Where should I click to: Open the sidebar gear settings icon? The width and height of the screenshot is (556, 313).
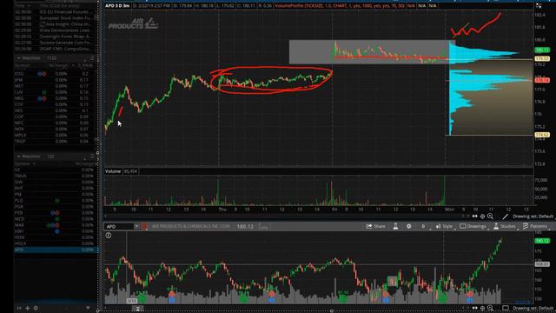[36, 308]
